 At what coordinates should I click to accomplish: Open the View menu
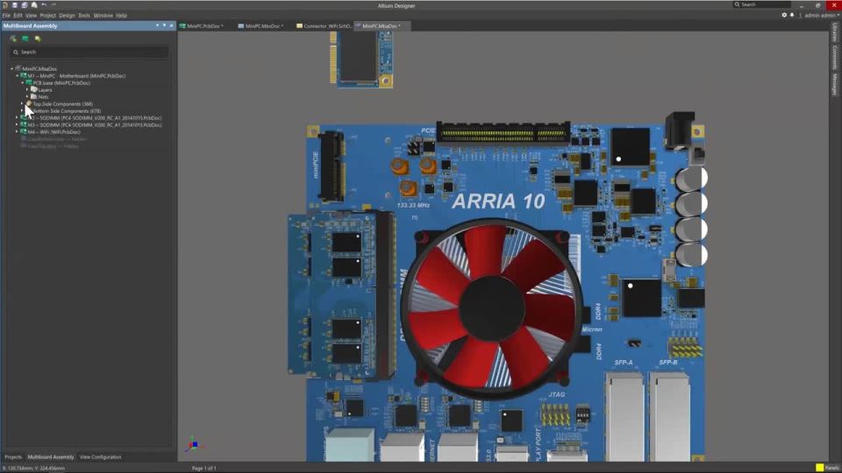click(32, 16)
